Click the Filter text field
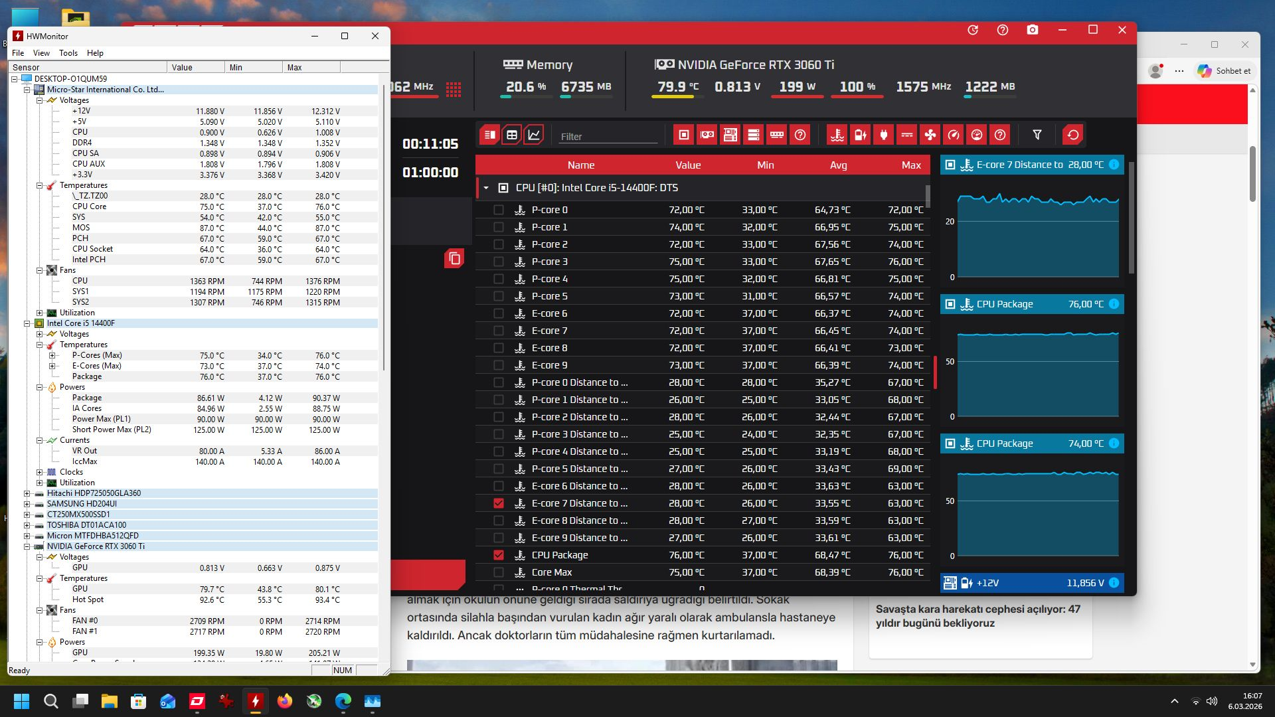Viewport: 1275px width, 717px height. 608,136
